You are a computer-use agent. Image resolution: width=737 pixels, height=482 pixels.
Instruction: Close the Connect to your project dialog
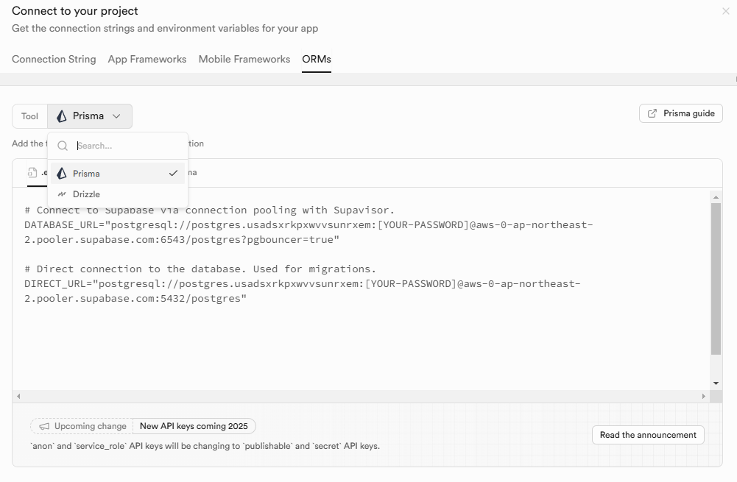pos(725,11)
